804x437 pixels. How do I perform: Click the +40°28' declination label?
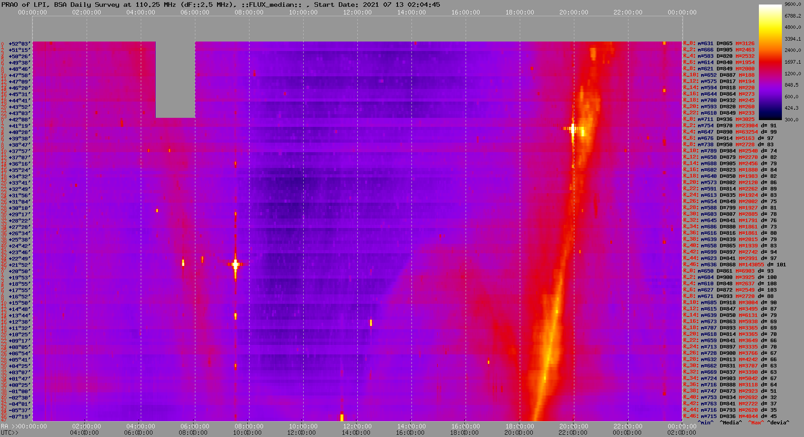[x=19, y=132]
